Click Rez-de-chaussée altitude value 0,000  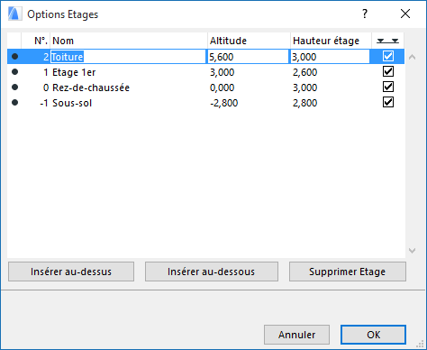222,87
